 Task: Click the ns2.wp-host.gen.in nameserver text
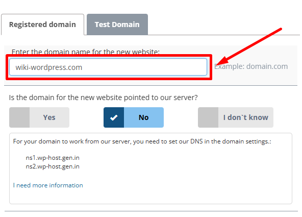pyautogui.click(x=53, y=166)
